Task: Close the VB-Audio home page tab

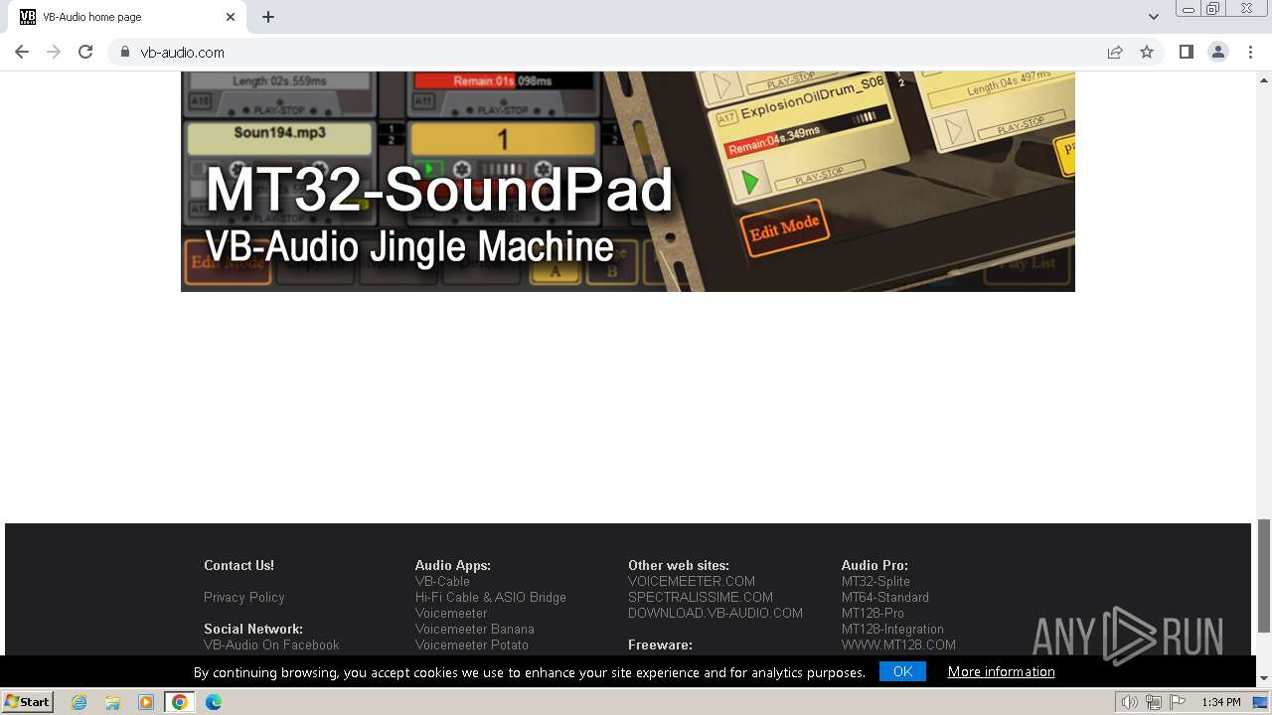Action: [231, 17]
